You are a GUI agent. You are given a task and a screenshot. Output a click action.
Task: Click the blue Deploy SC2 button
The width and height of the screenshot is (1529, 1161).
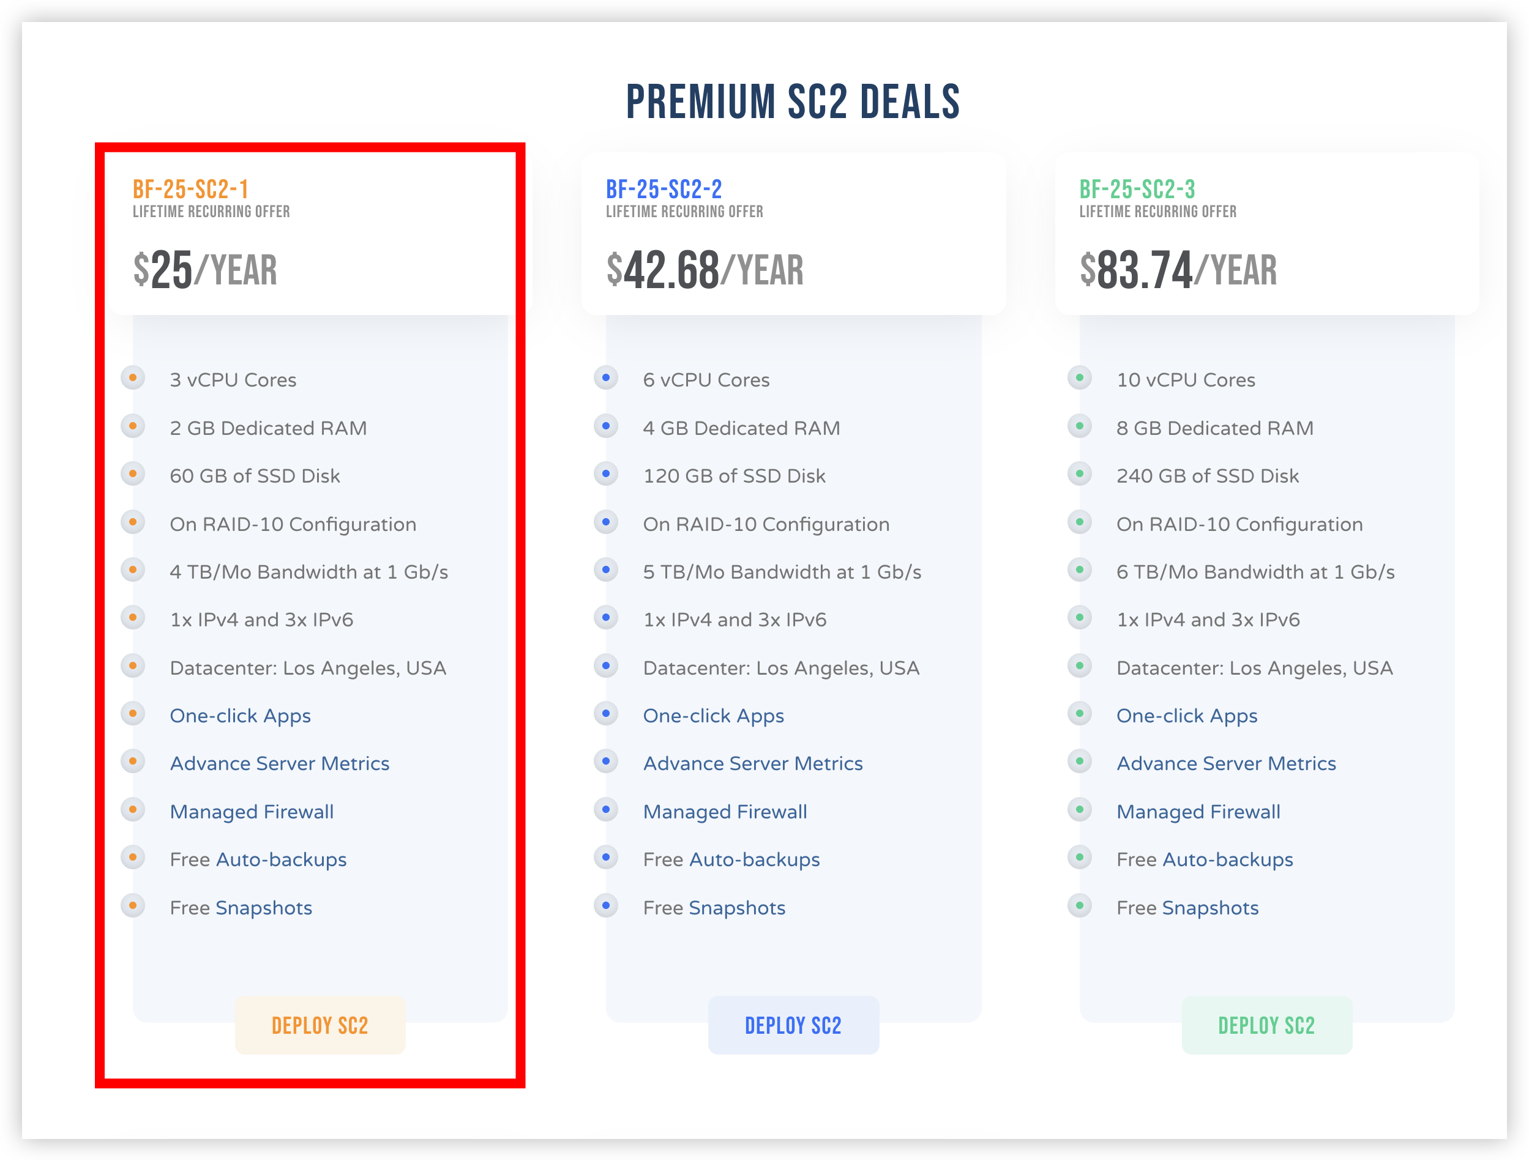793,1025
